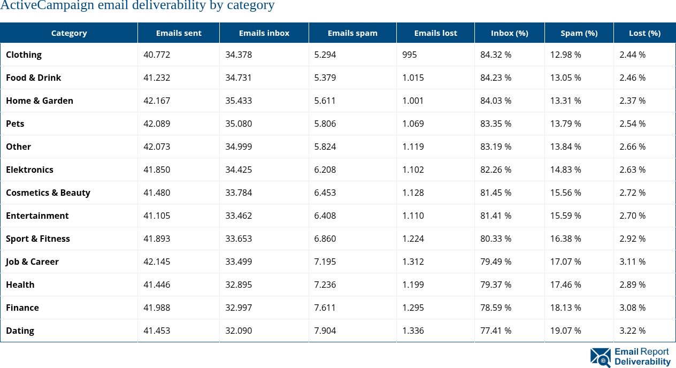Click the Home & Garden category cell
This screenshot has width=676, height=368.
(x=40, y=101)
